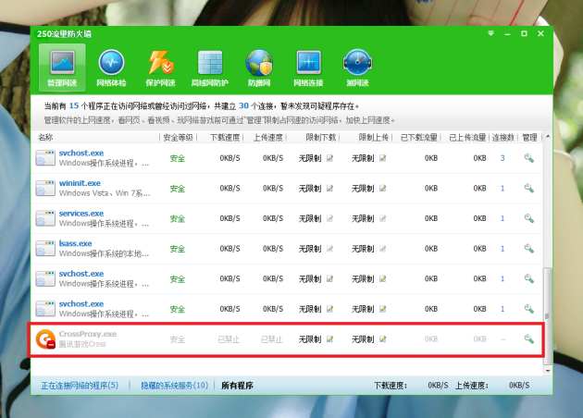Open the wininit.exe process name link
The image size is (583, 418).
(x=80, y=183)
